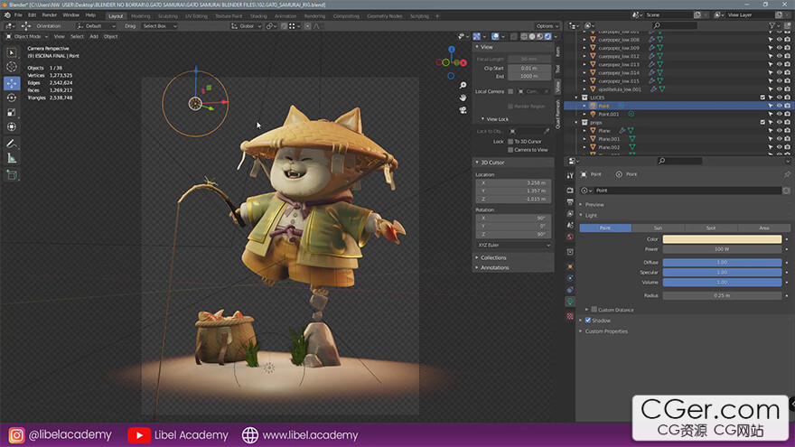Set light type to Point
This screenshot has height=447, width=795.
coord(605,228)
